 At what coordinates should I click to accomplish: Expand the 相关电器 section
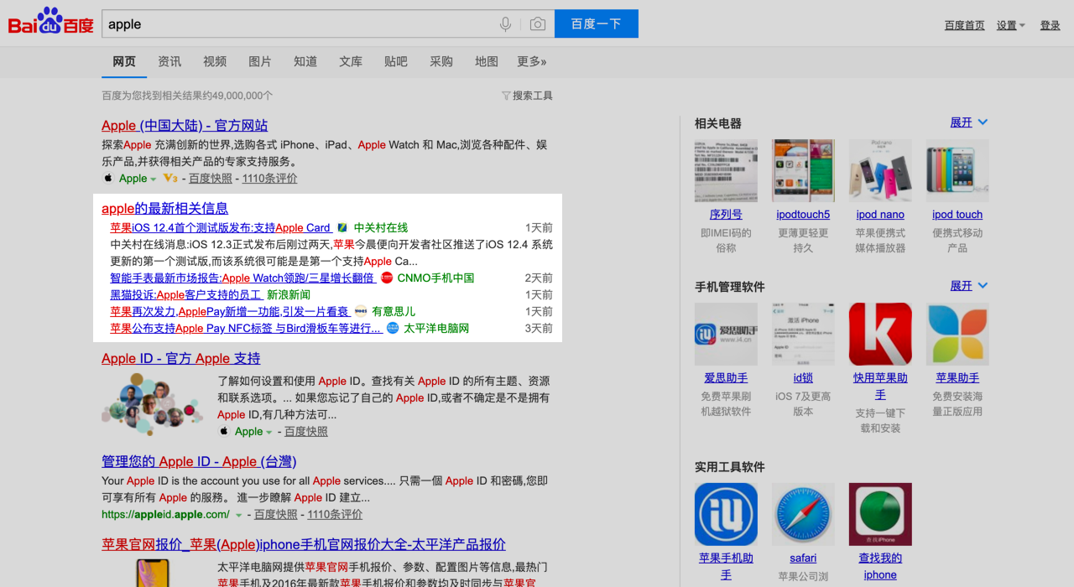tap(969, 122)
